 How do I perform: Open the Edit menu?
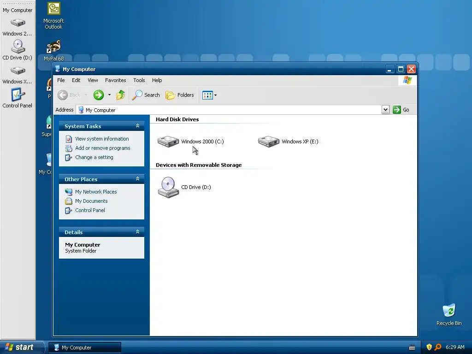(x=76, y=80)
